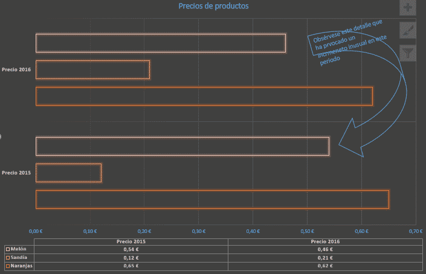This screenshot has height=274, width=426.
Task: Click the 0,10 € axis label
Action: pyautogui.click(x=90, y=231)
